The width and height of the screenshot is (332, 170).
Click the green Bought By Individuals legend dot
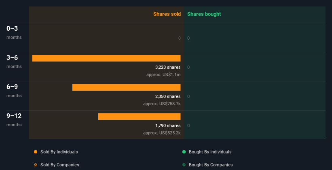tap(184, 152)
